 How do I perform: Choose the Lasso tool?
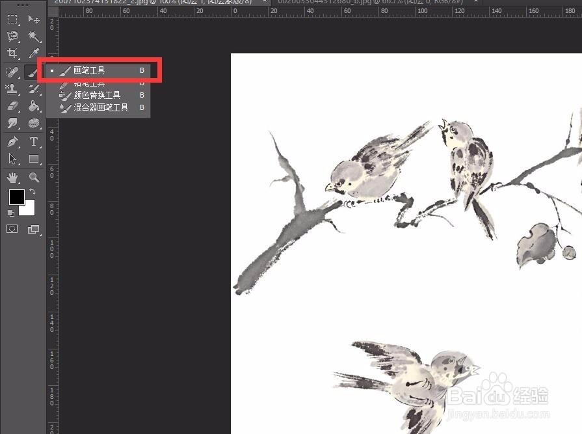coord(12,36)
